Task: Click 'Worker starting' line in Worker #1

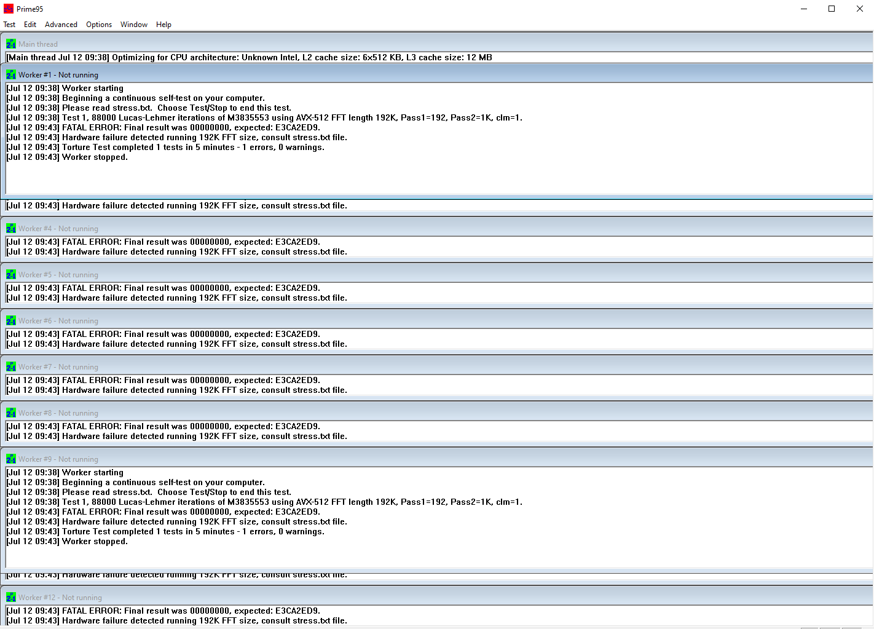Action: pos(65,88)
